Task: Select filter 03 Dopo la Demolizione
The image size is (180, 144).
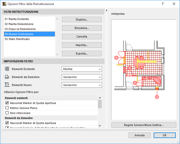Action: click(x=30, y=29)
